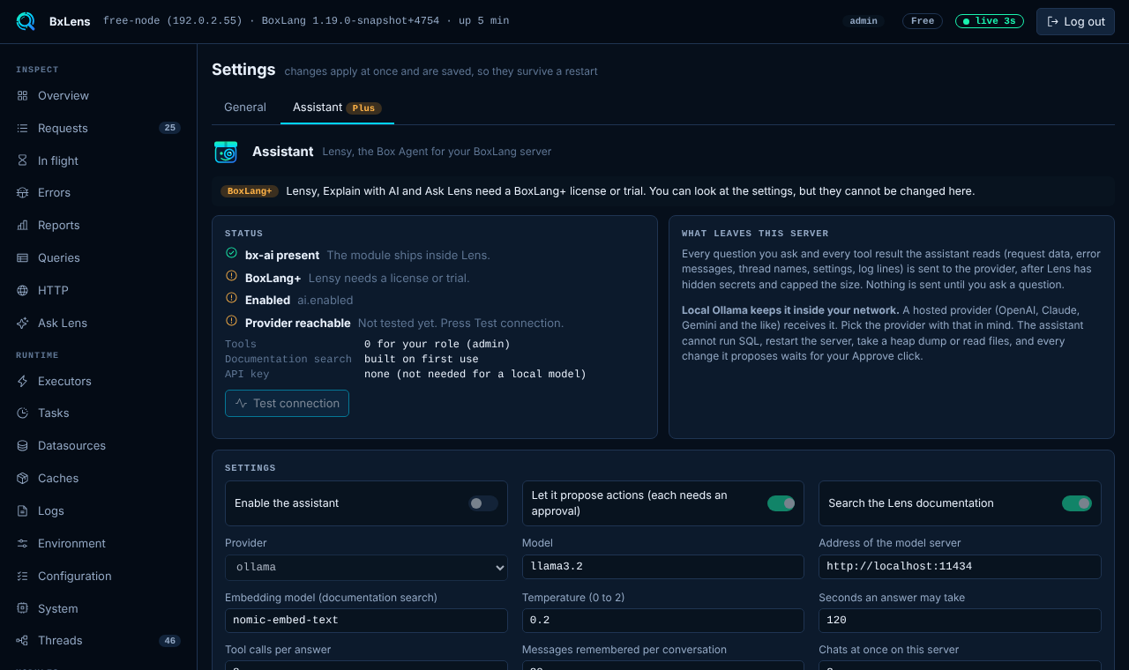Click the Queries table icon
Viewport: 1129px width, 670px height.
pyautogui.click(x=22, y=257)
